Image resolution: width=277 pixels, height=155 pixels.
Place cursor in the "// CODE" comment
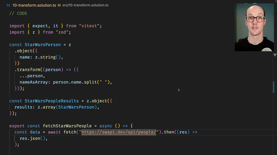[18, 13]
